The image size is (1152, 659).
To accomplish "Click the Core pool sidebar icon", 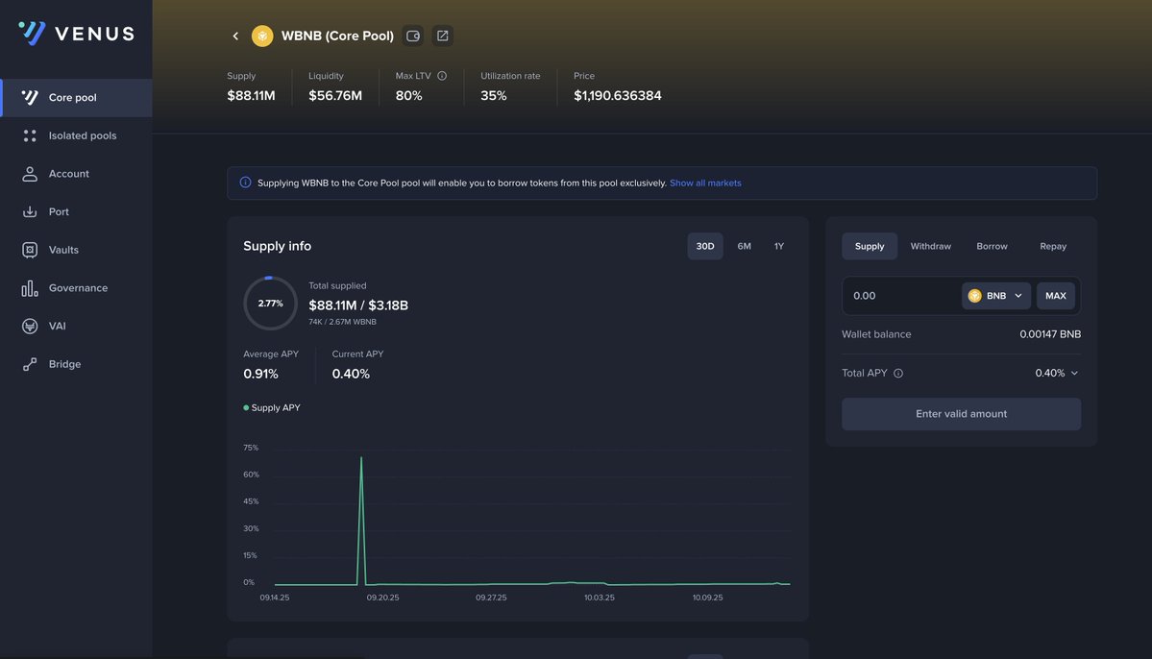I will pyautogui.click(x=30, y=98).
